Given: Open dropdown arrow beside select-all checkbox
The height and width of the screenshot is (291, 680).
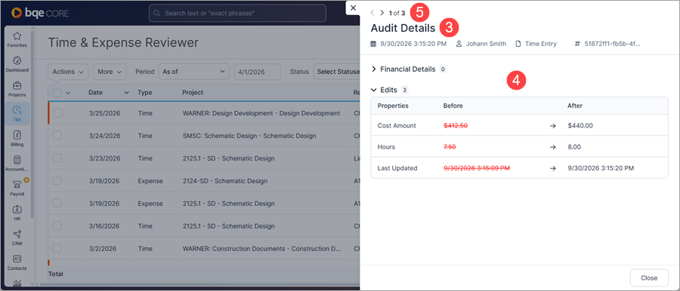Looking at the screenshot, I should (x=68, y=92).
